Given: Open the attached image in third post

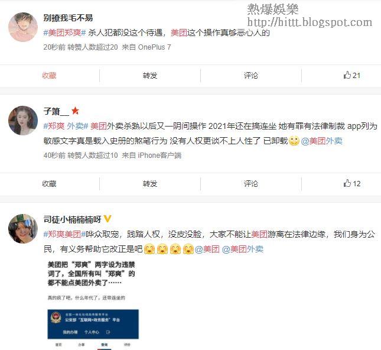Looking at the screenshot, I should (x=93, y=305).
